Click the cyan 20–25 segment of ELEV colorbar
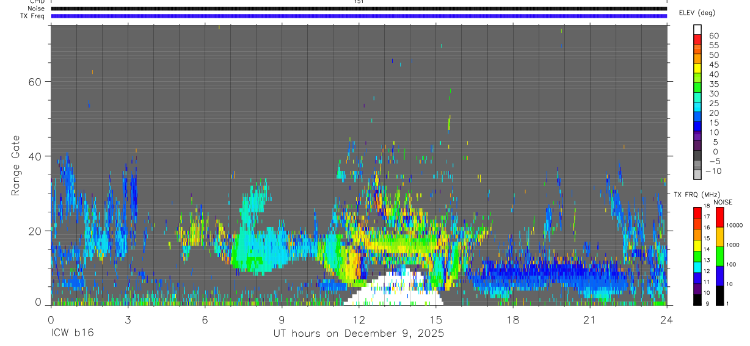Image resolution: width=750 pixels, height=346 pixels. [x=697, y=108]
